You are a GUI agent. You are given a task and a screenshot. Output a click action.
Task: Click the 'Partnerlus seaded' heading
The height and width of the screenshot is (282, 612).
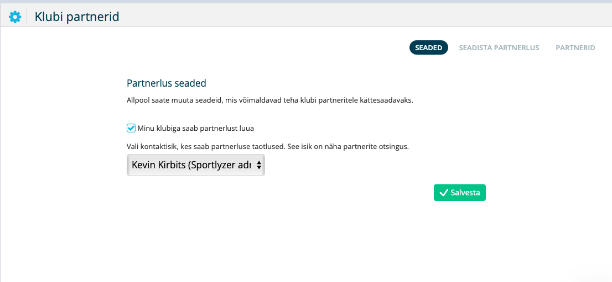point(166,83)
